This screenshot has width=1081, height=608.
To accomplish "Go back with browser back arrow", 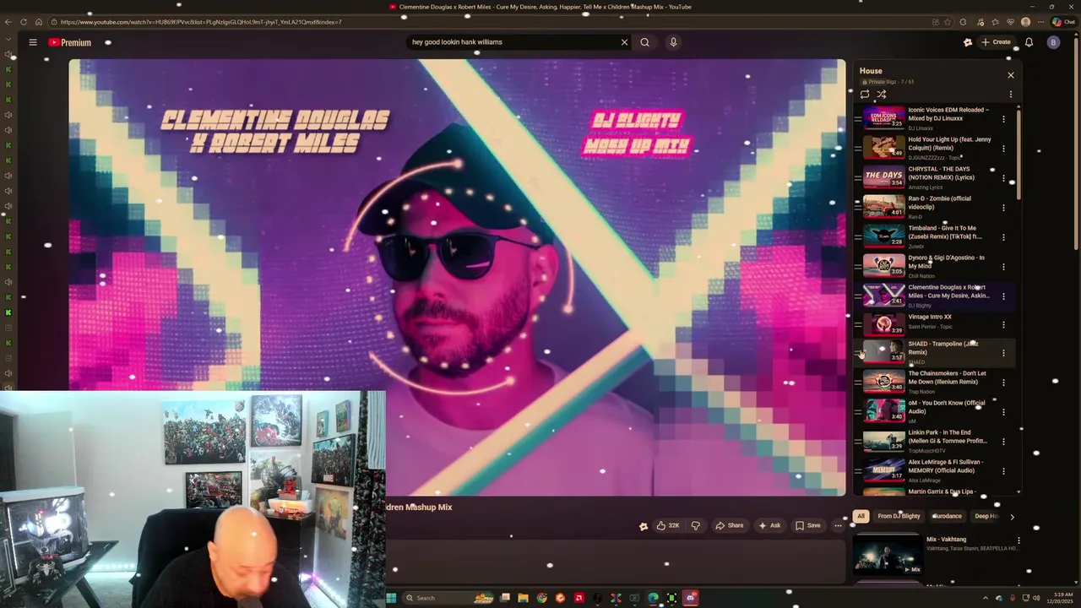I will tap(8, 22).
